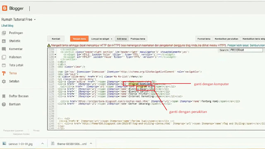The height and width of the screenshot is (149, 265).
Task: Click the Terima Jual text in code
Action: 139,121
